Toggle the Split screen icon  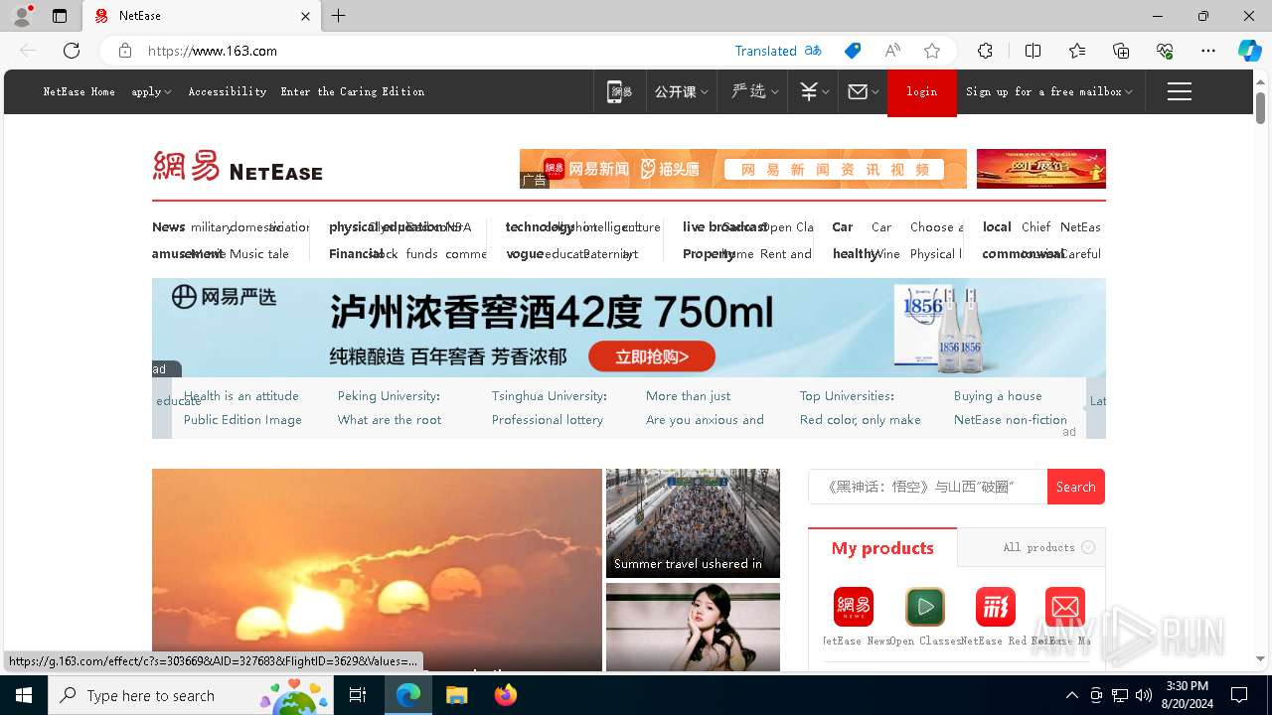click(x=1033, y=51)
